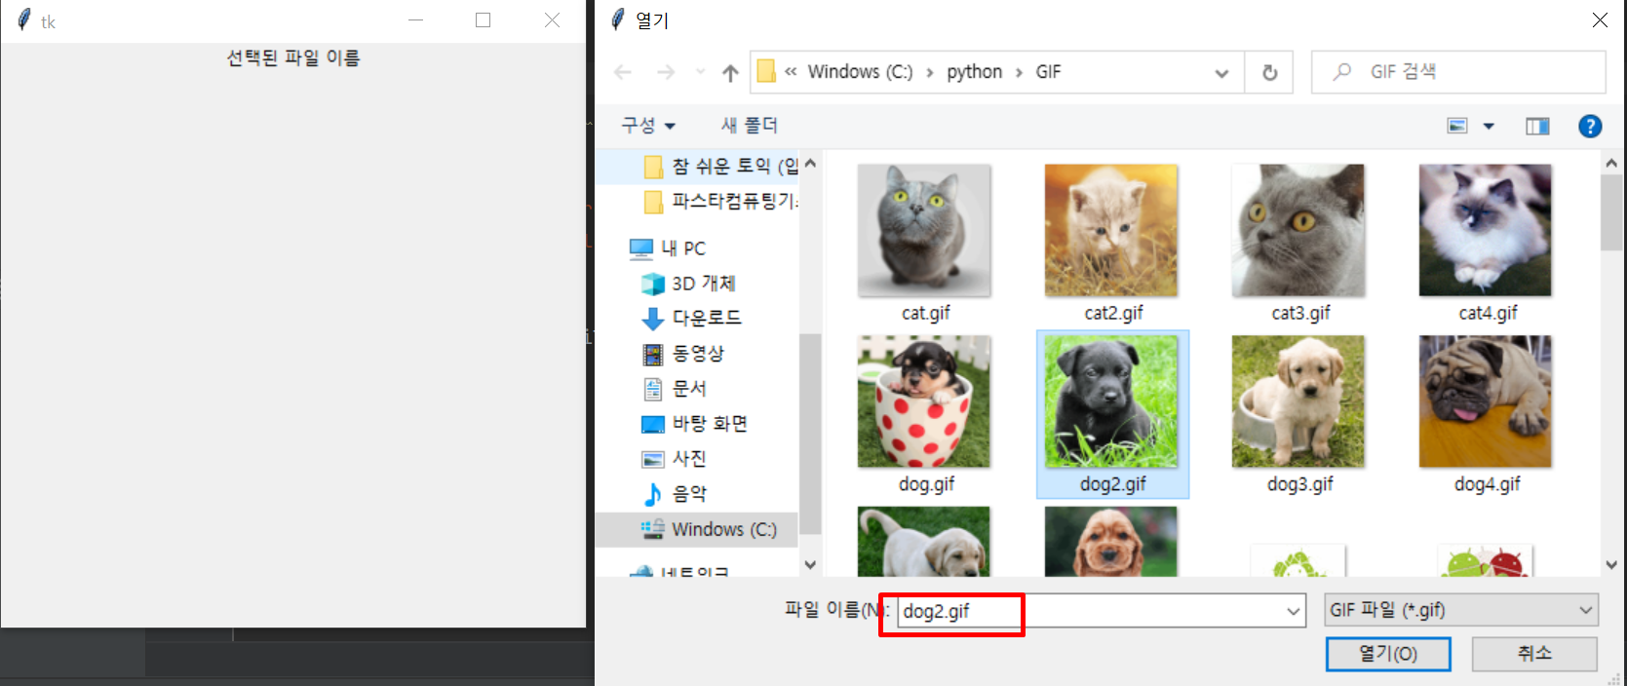Image resolution: width=1627 pixels, height=686 pixels.
Task: Select 내 PC in navigation pane
Action: coord(668,248)
